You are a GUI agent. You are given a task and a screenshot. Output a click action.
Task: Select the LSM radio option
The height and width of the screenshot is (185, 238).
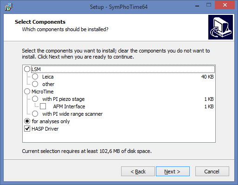(27, 69)
